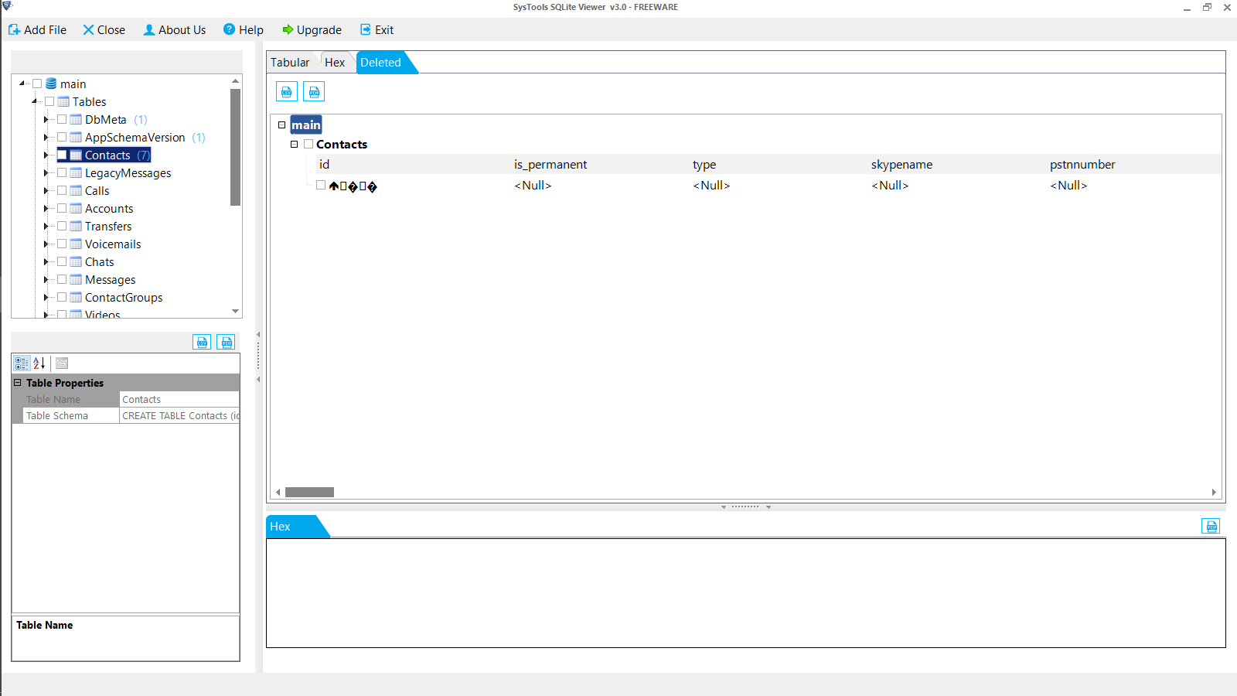Select the LegacyMessages table
Viewport: 1237px width, 696px height.
pos(128,172)
